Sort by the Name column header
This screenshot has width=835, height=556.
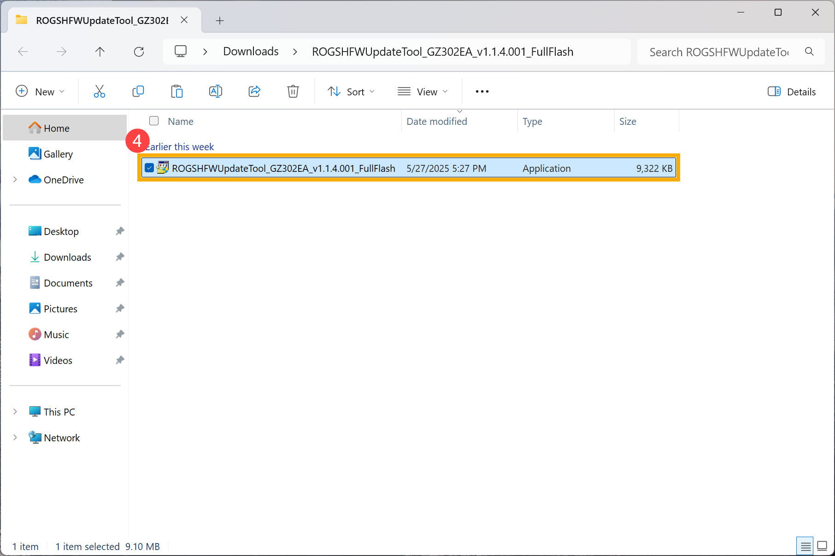point(181,121)
